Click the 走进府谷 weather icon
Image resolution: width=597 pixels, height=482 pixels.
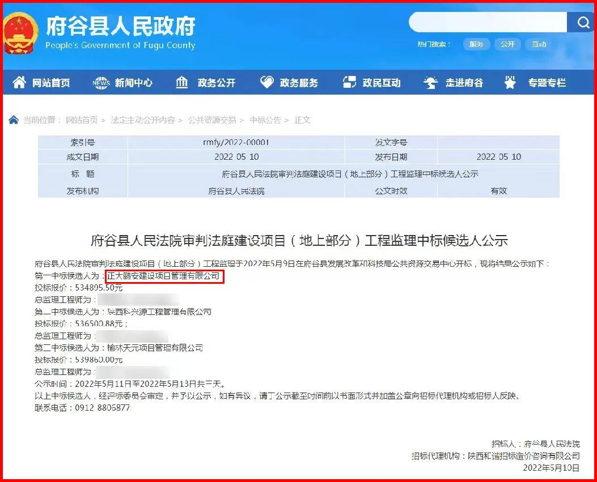click(431, 83)
